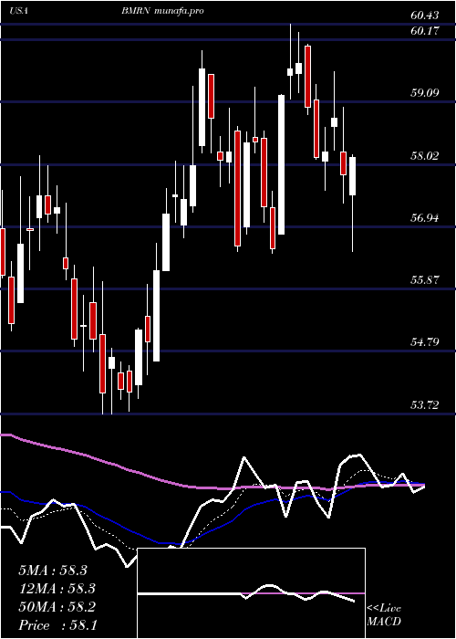
Task: Click the BMRN munafa.pro chart title
Action: click(x=162, y=11)
